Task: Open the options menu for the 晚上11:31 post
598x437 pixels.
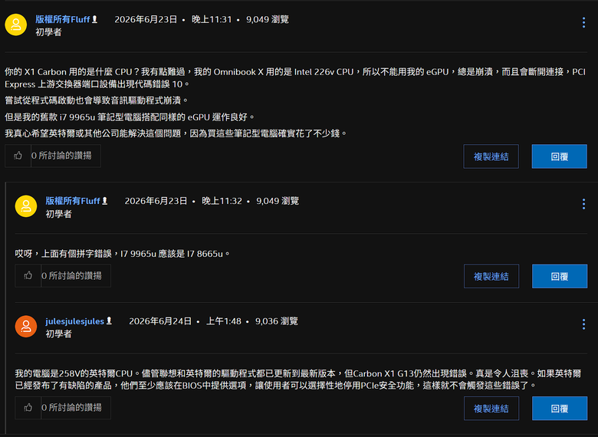Action: click(x=583, y=22)
